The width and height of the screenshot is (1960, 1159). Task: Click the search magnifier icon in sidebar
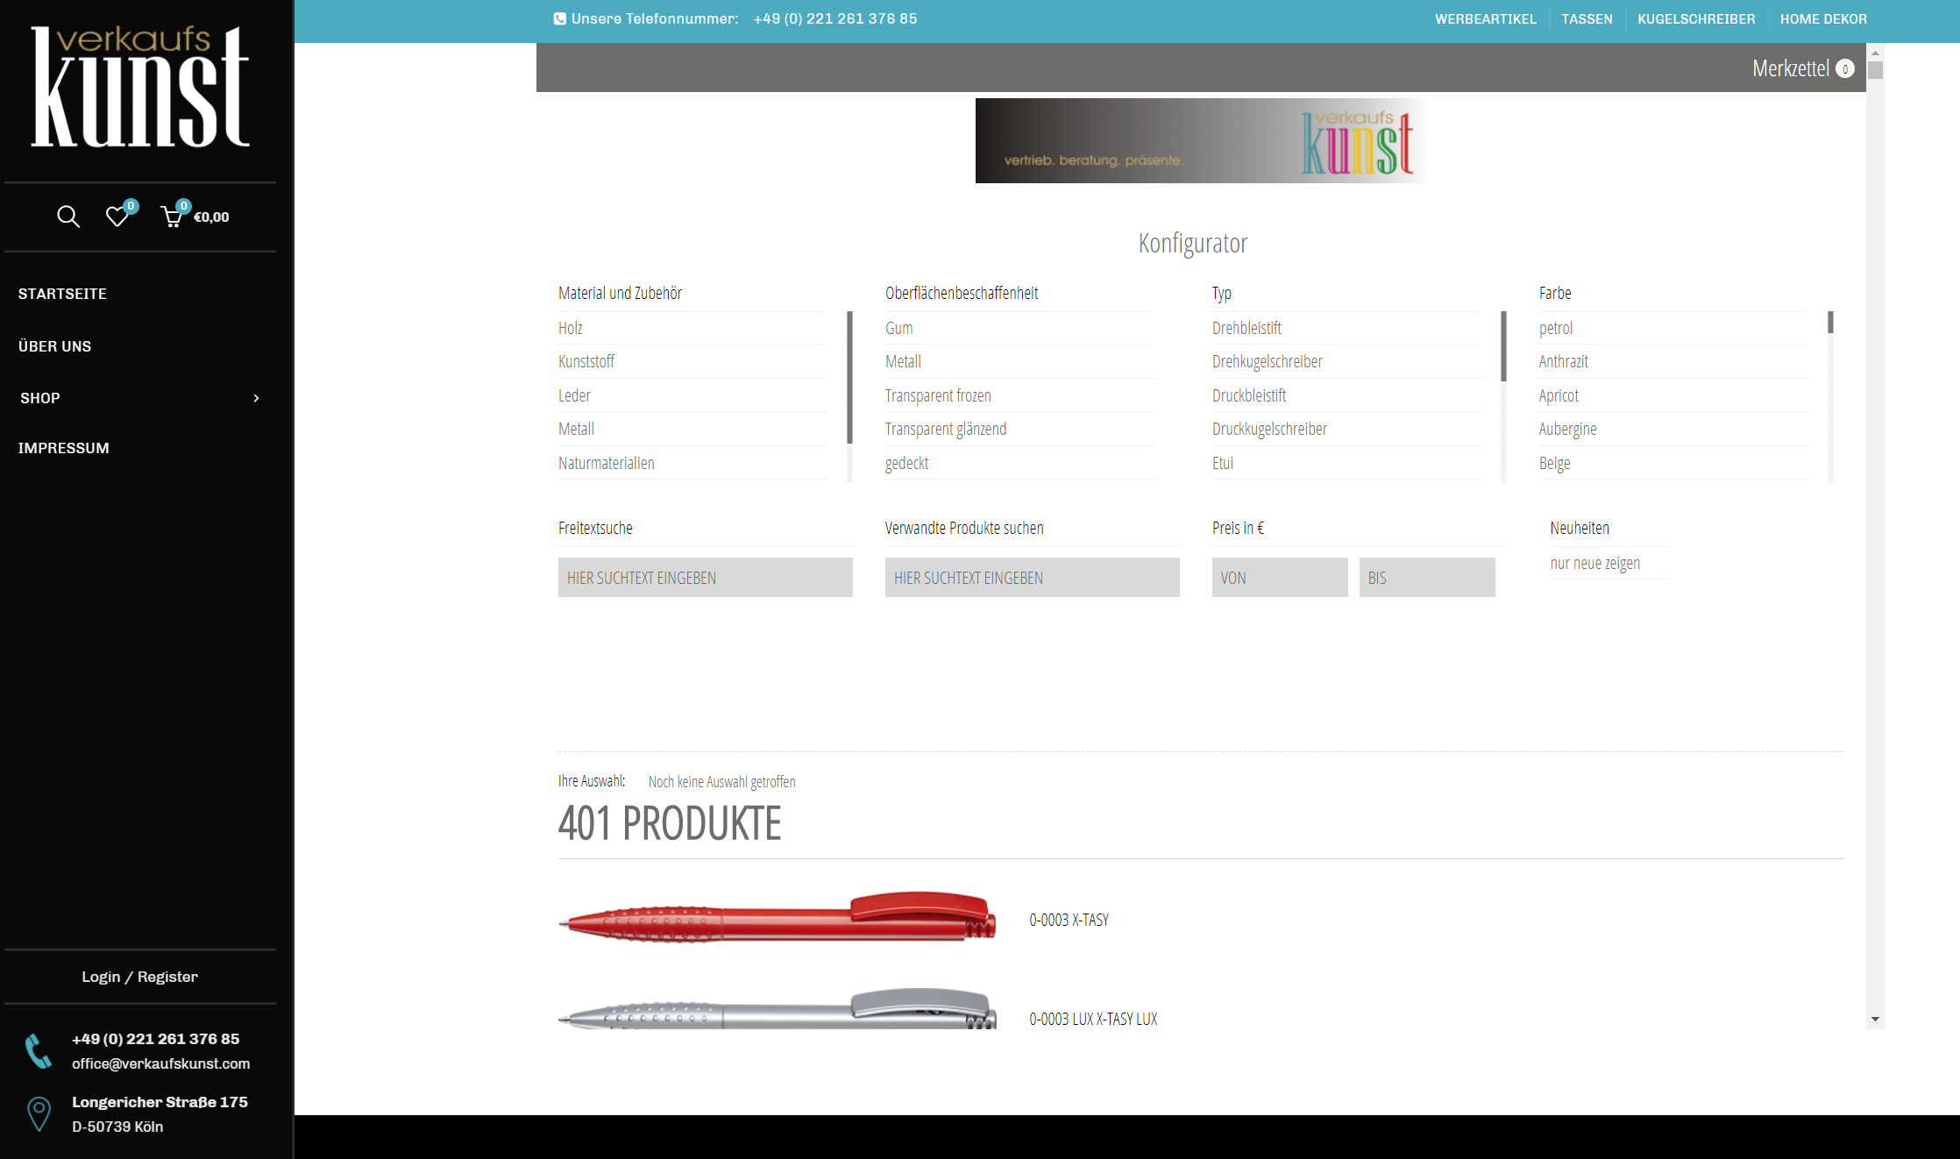67,217
